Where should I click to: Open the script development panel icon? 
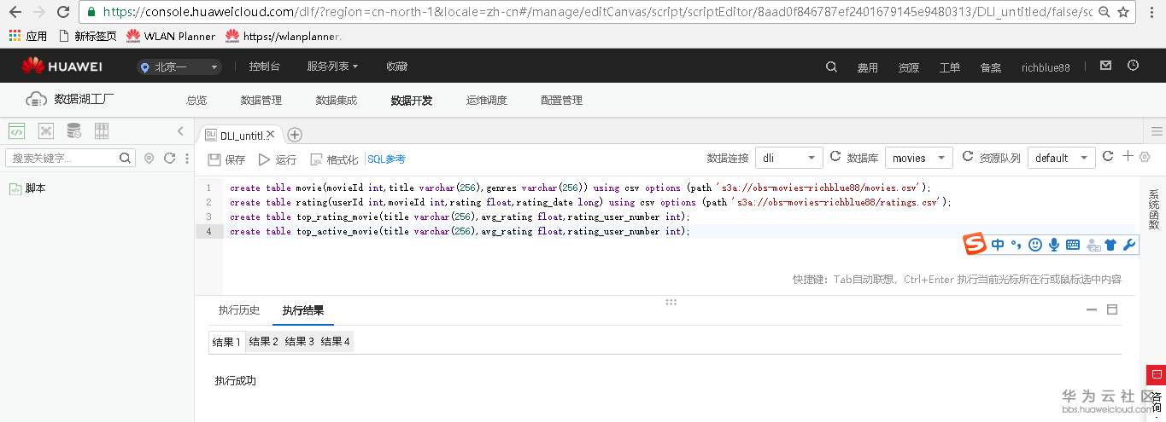[16, 131]
